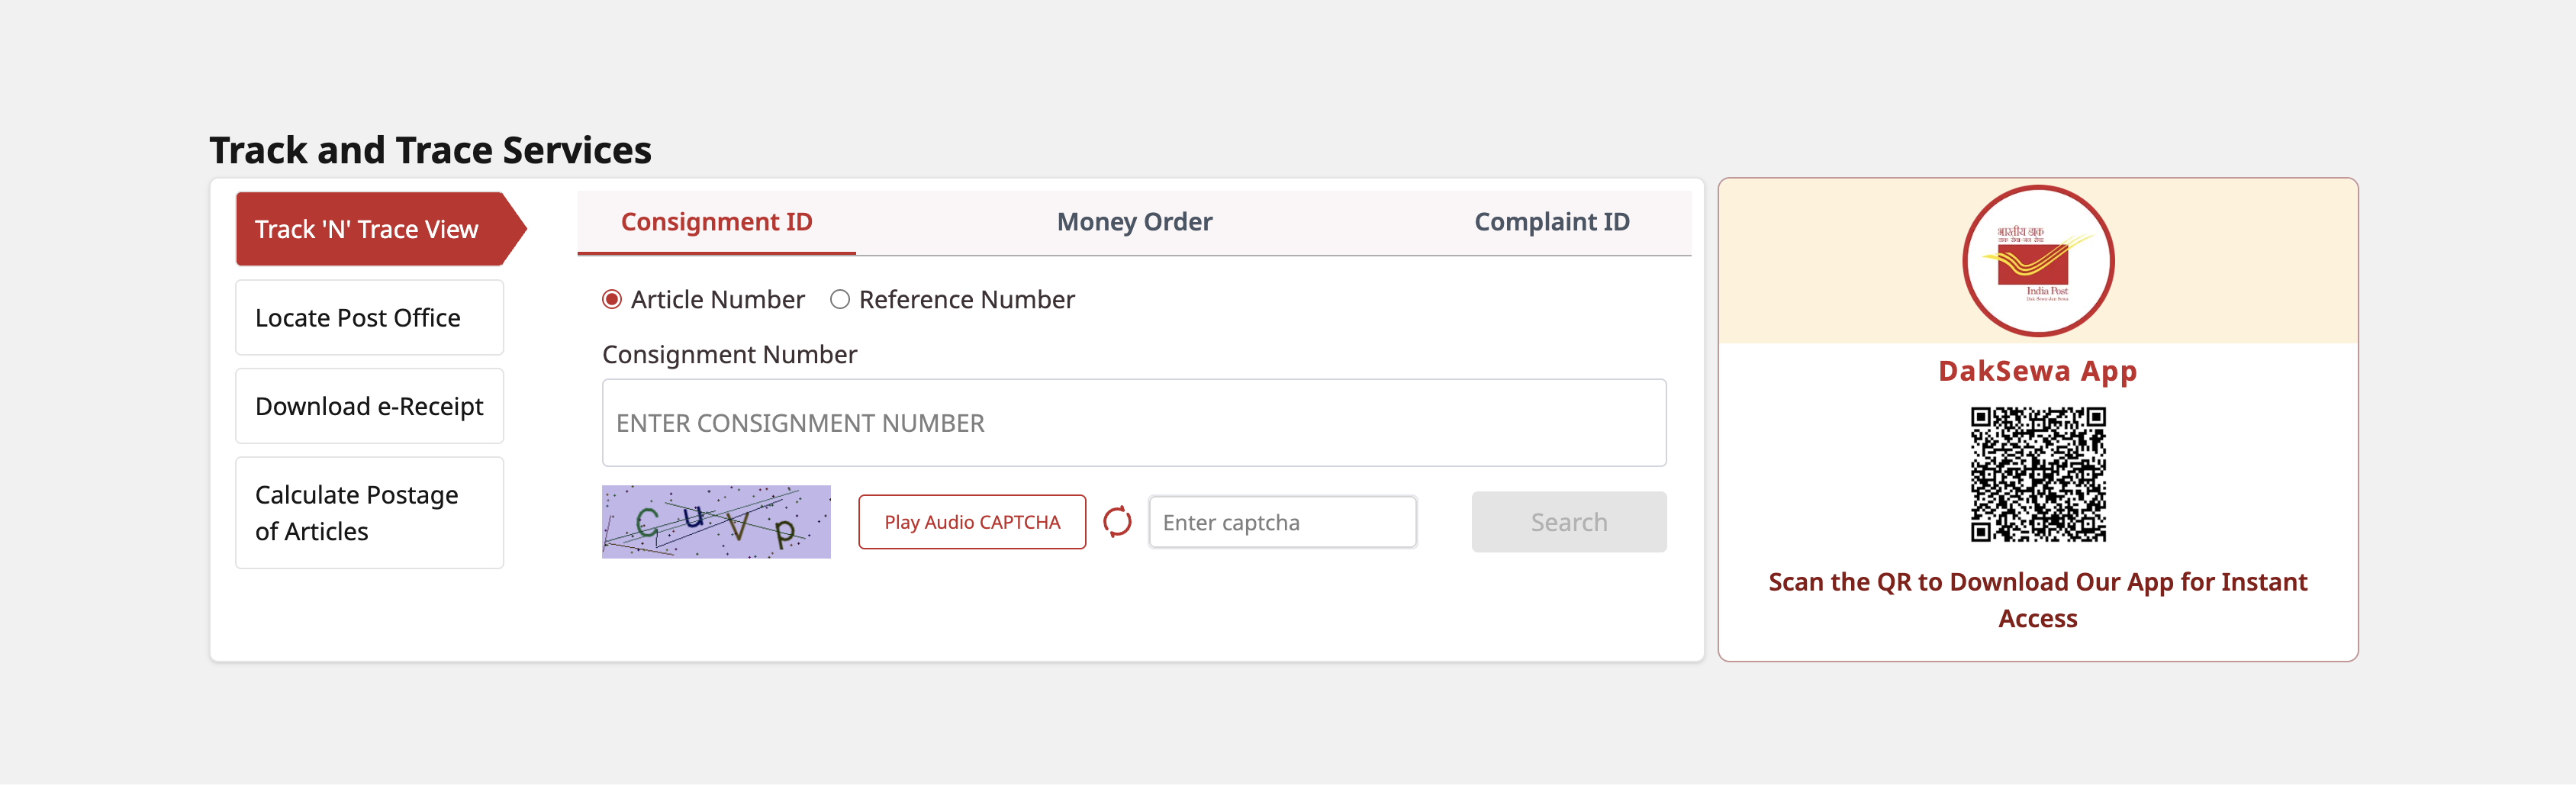Image resolution: width=2576 pixels, height=789 pixels.
Task: Click the refresh captcha icon
Action: coord(1117,522)
